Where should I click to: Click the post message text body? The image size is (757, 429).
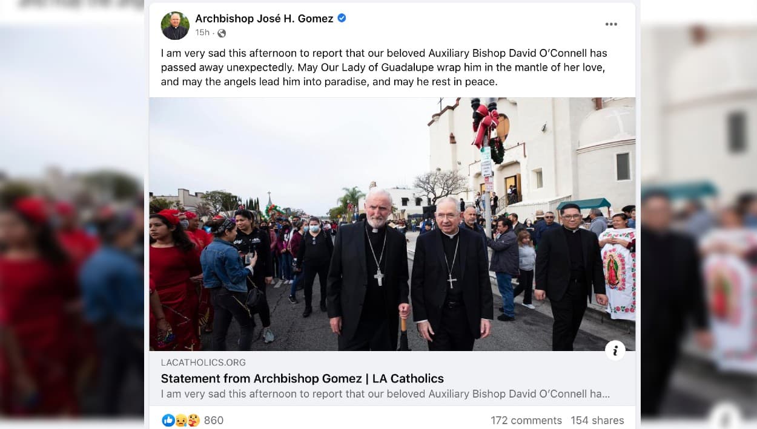tap(384, 67)
